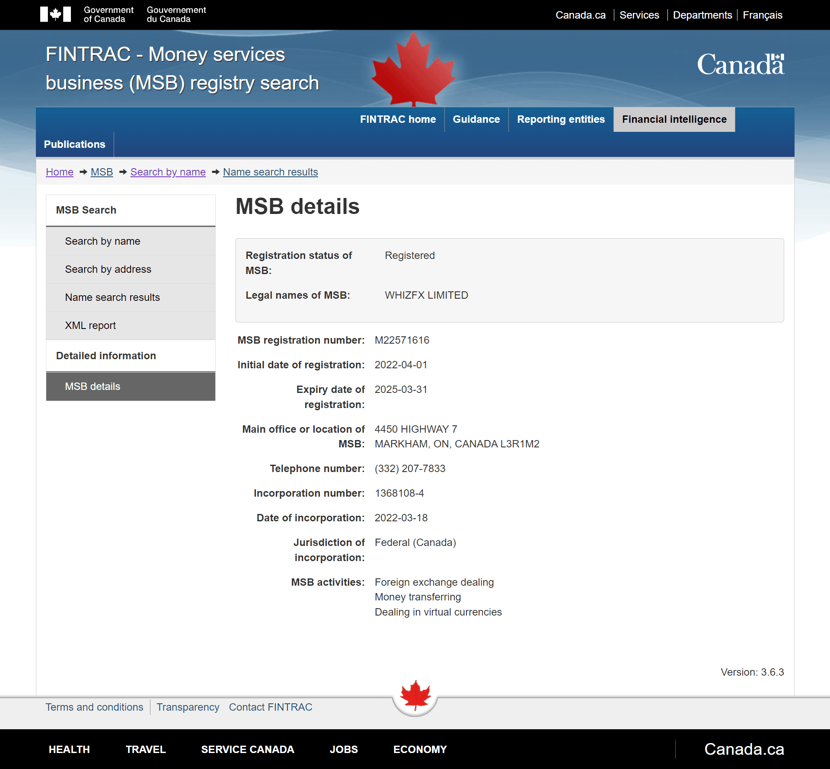The width and height of the screenshot is (830, 769).
Task: Open the Reporting entities menu item
Action: [561, 119]
